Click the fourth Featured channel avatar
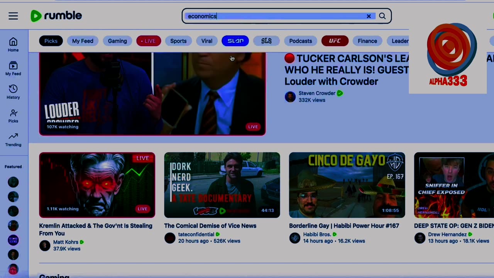Viewport: 494px width, 278px height. (13, 226)
